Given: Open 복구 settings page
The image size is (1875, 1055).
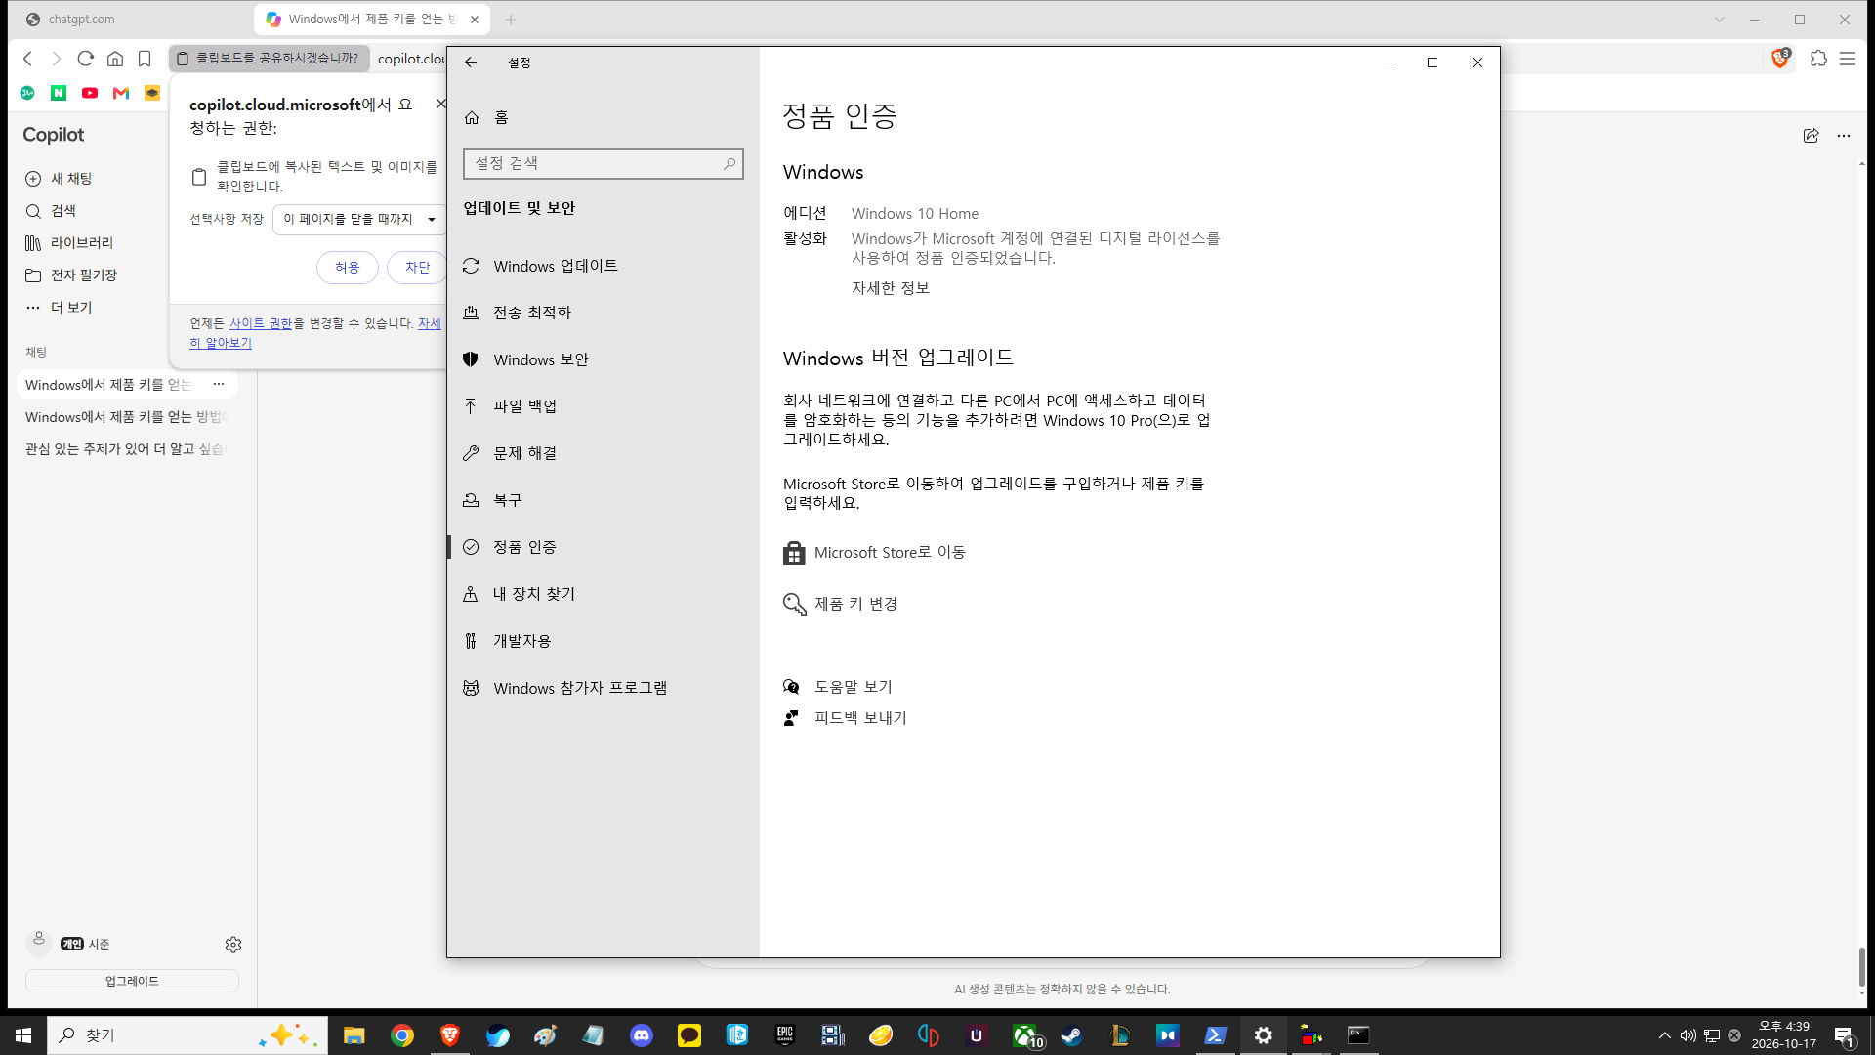Looking at the screenshot, I should (603, 500).
